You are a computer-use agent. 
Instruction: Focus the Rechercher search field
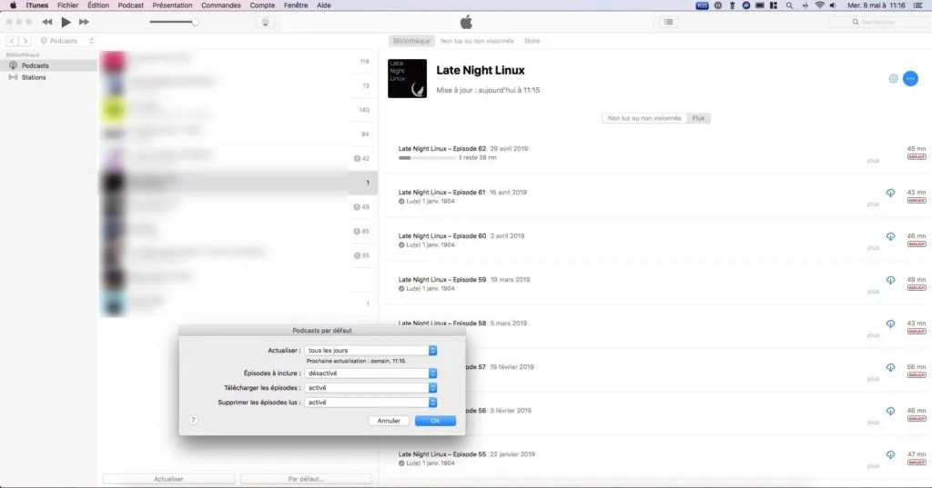[876, 22]
